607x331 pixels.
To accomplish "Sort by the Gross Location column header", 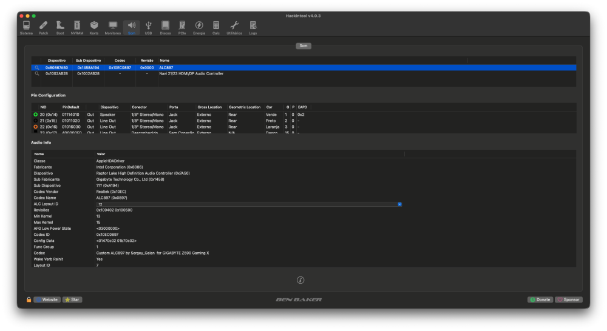I will point(209,107).
